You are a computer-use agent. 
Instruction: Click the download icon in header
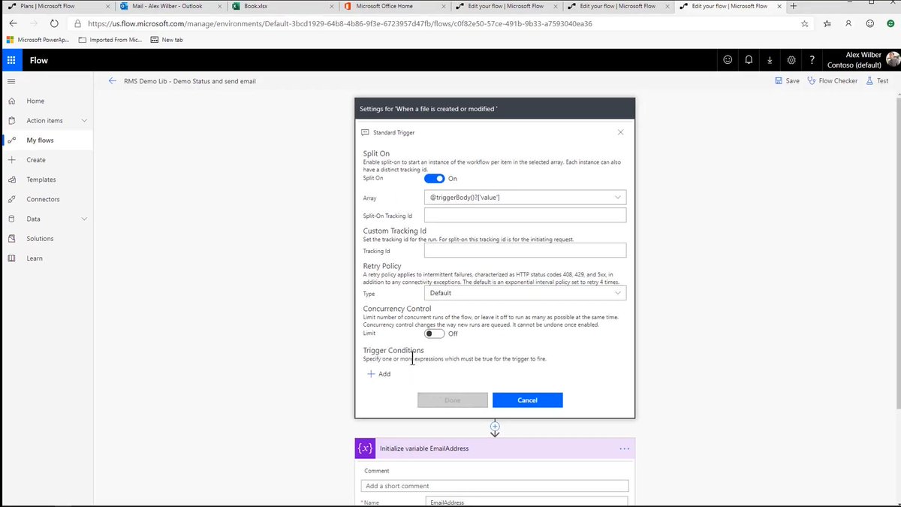770,60
